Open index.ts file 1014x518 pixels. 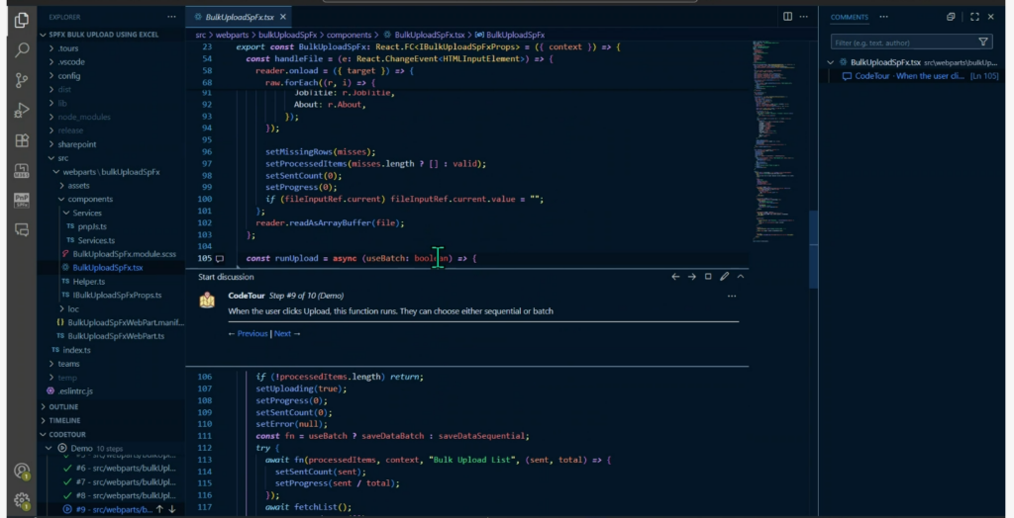click(76, 350)
